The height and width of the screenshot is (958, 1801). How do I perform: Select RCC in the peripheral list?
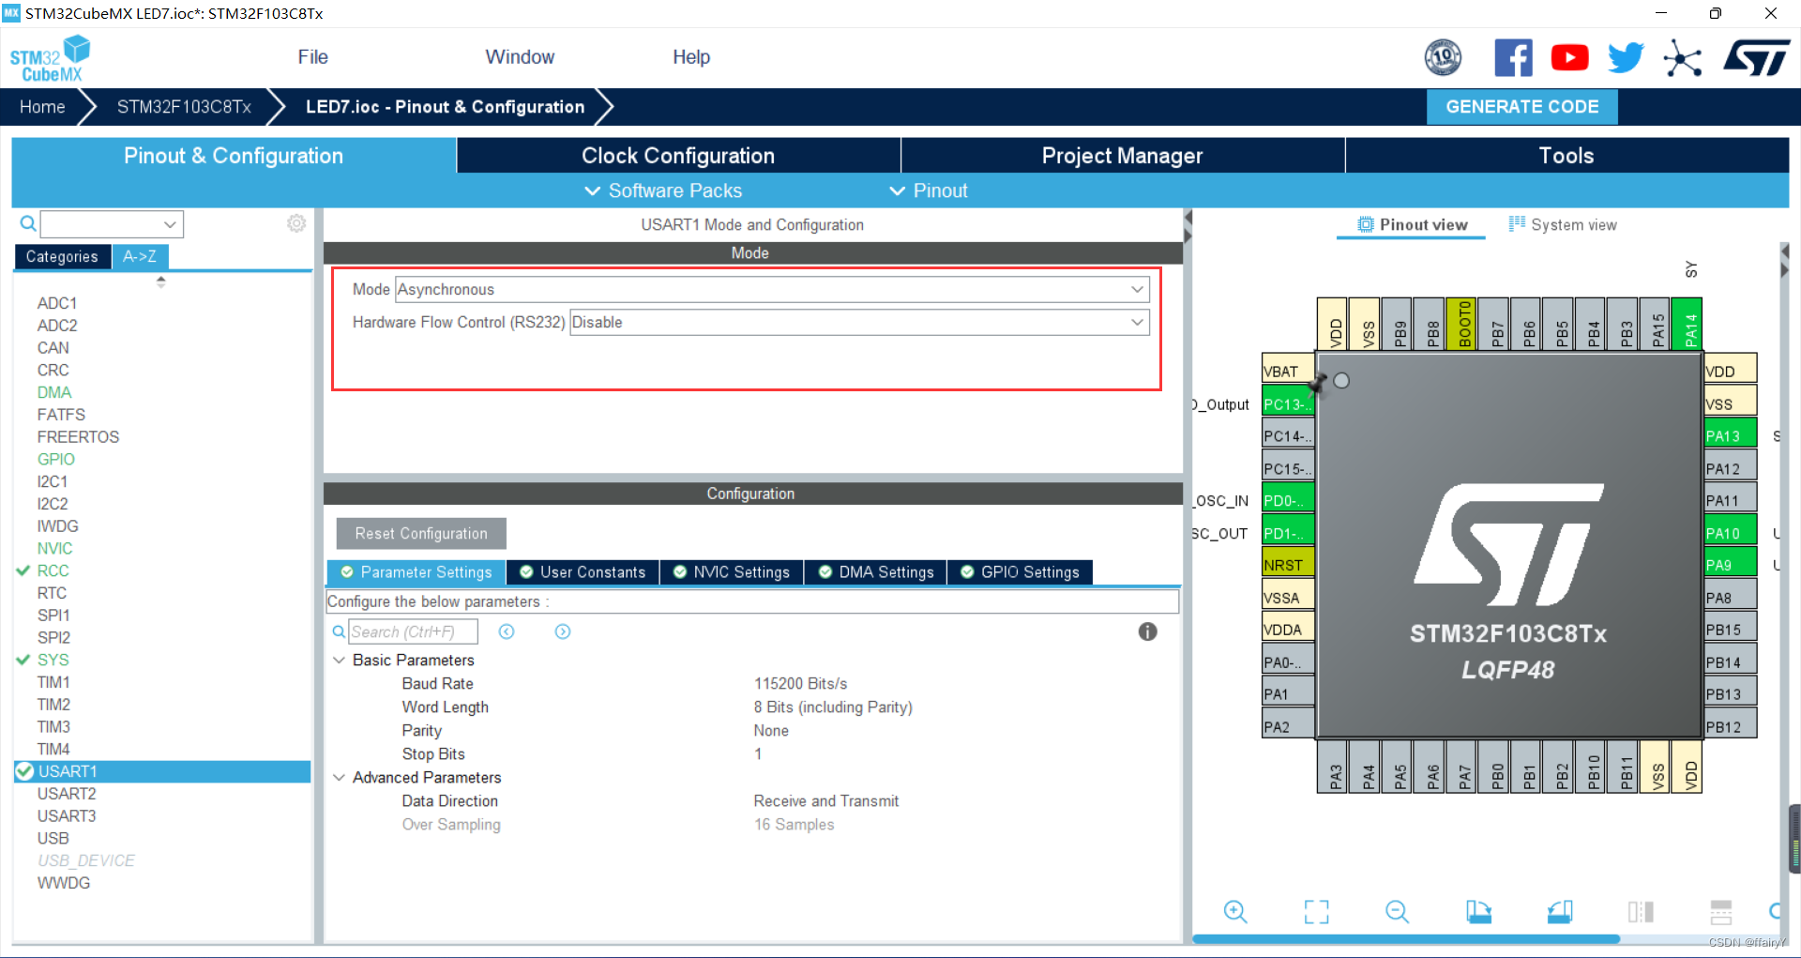pyautogui.click(x=53, y=570)
